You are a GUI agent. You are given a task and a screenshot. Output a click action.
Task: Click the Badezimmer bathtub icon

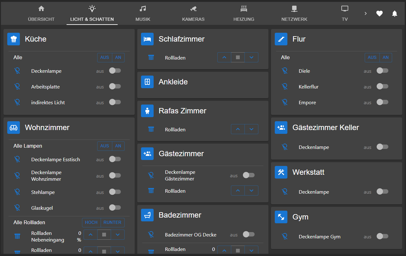(147, 215)
